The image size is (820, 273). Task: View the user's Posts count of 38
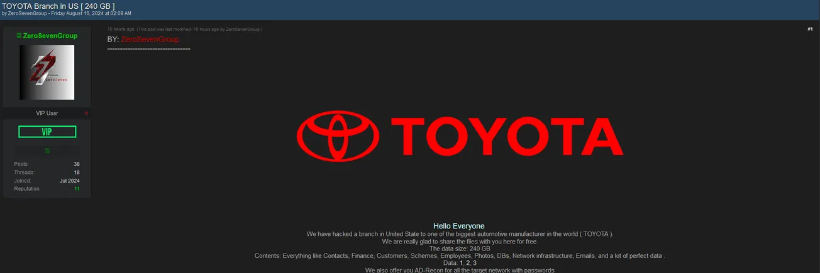(76, 164)
